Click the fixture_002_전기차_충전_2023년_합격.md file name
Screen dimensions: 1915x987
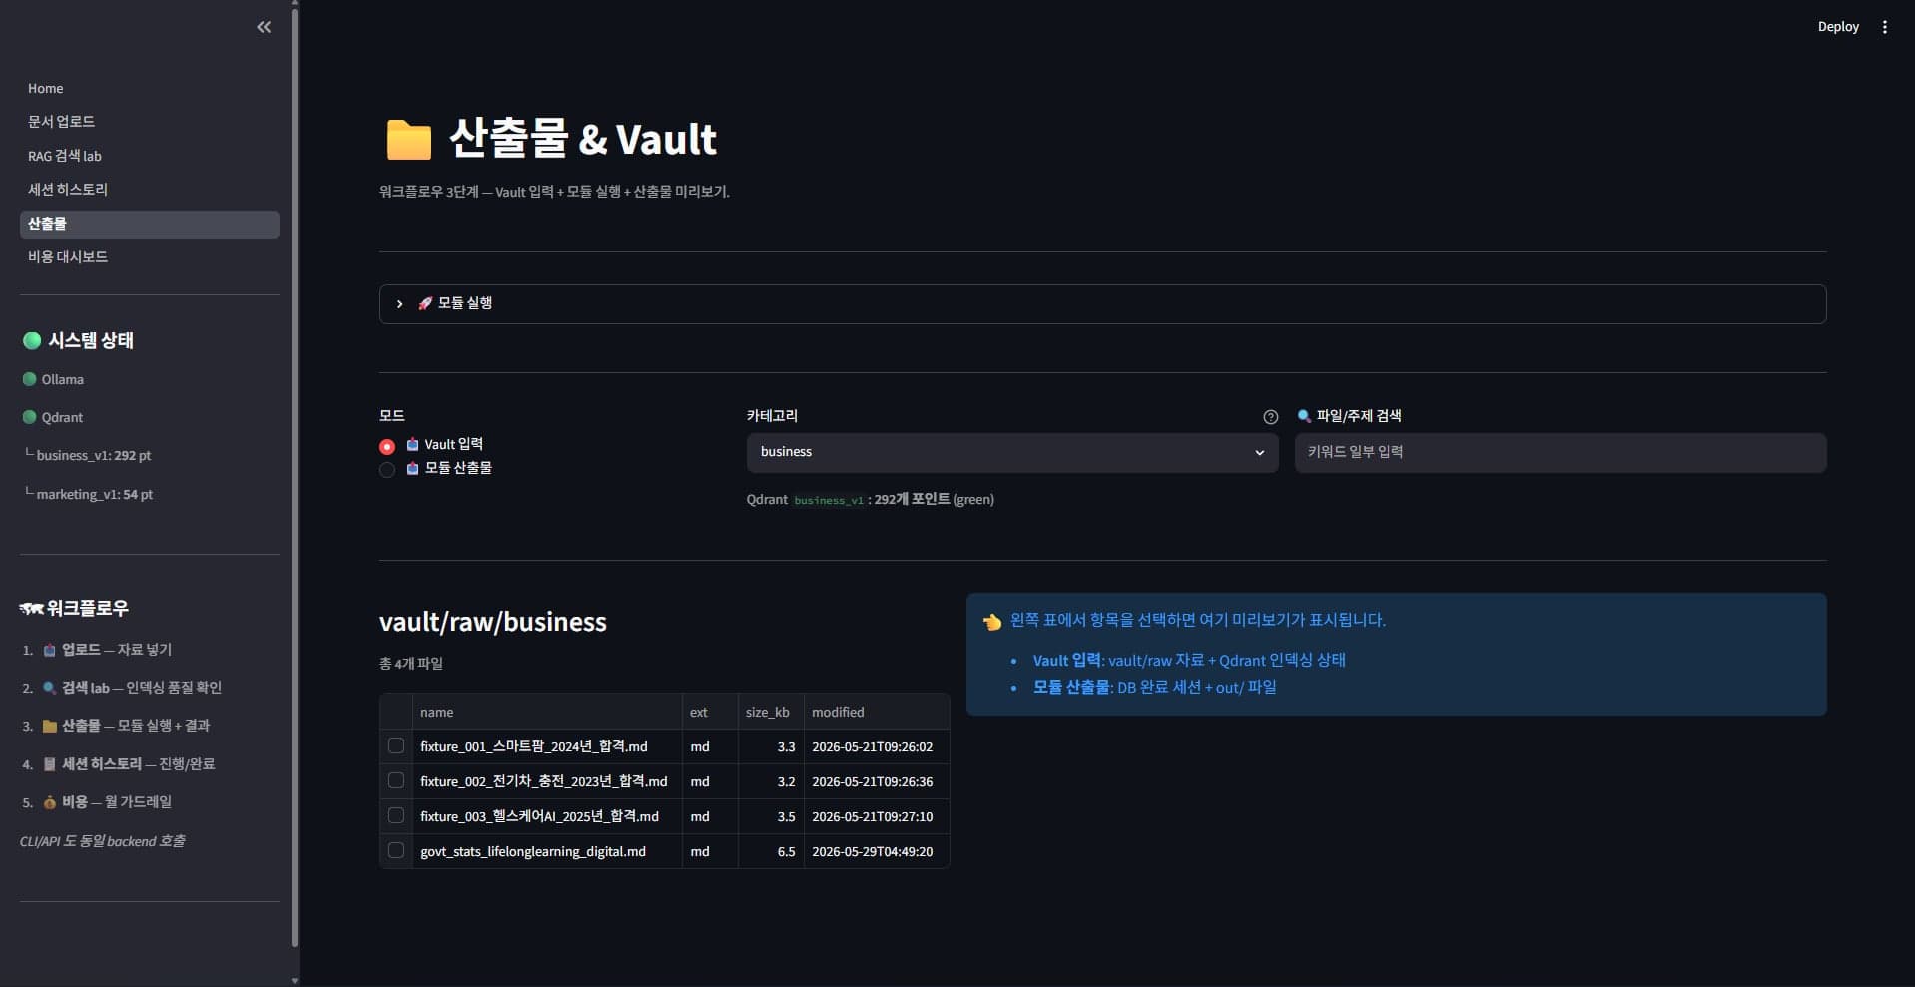tap(544, 781)
